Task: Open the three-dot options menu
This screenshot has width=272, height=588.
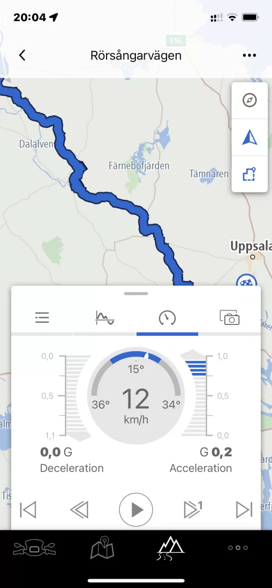Action: click(249, 56)
